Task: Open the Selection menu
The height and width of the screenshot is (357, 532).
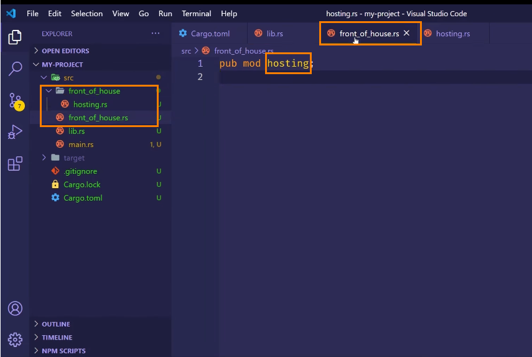Action: pyautogui.click(x=86, y=14)
